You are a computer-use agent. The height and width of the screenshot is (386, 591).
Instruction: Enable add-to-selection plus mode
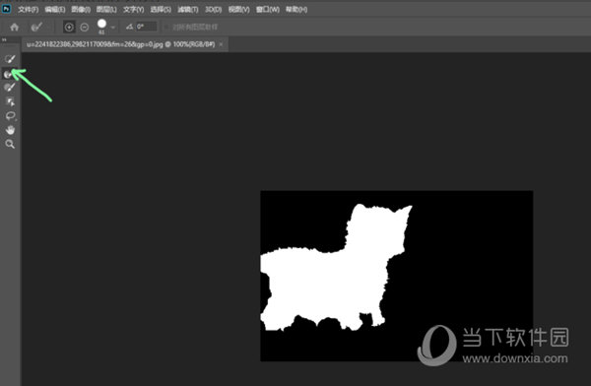point(69,28)
